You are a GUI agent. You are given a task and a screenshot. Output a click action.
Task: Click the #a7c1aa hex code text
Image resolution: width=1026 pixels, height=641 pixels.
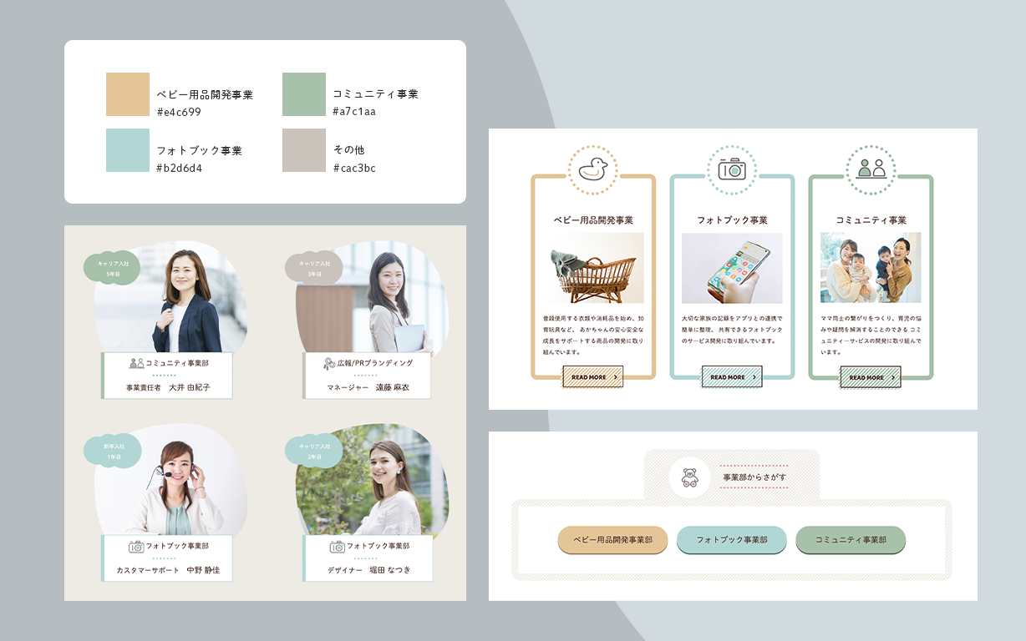[354, 112]
